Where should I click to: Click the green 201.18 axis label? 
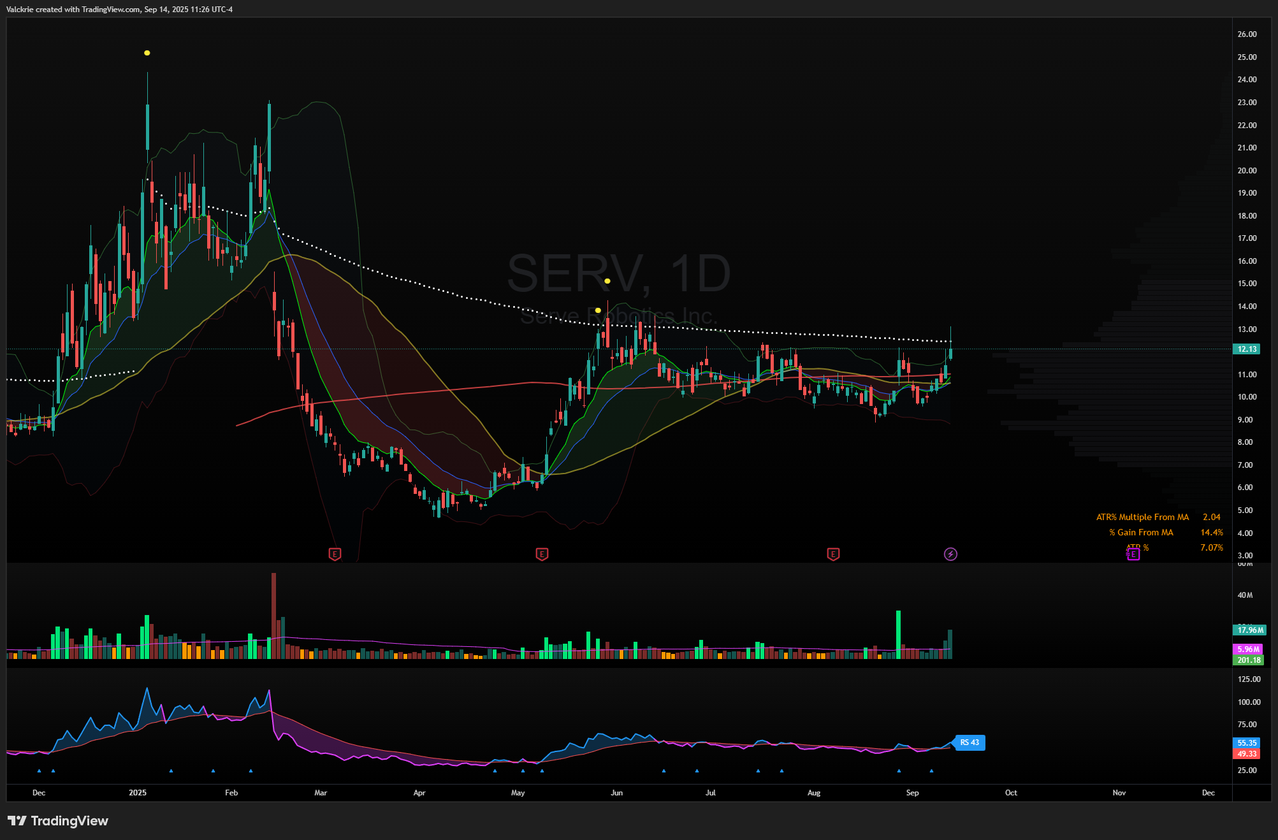[x=1248, y=660]
